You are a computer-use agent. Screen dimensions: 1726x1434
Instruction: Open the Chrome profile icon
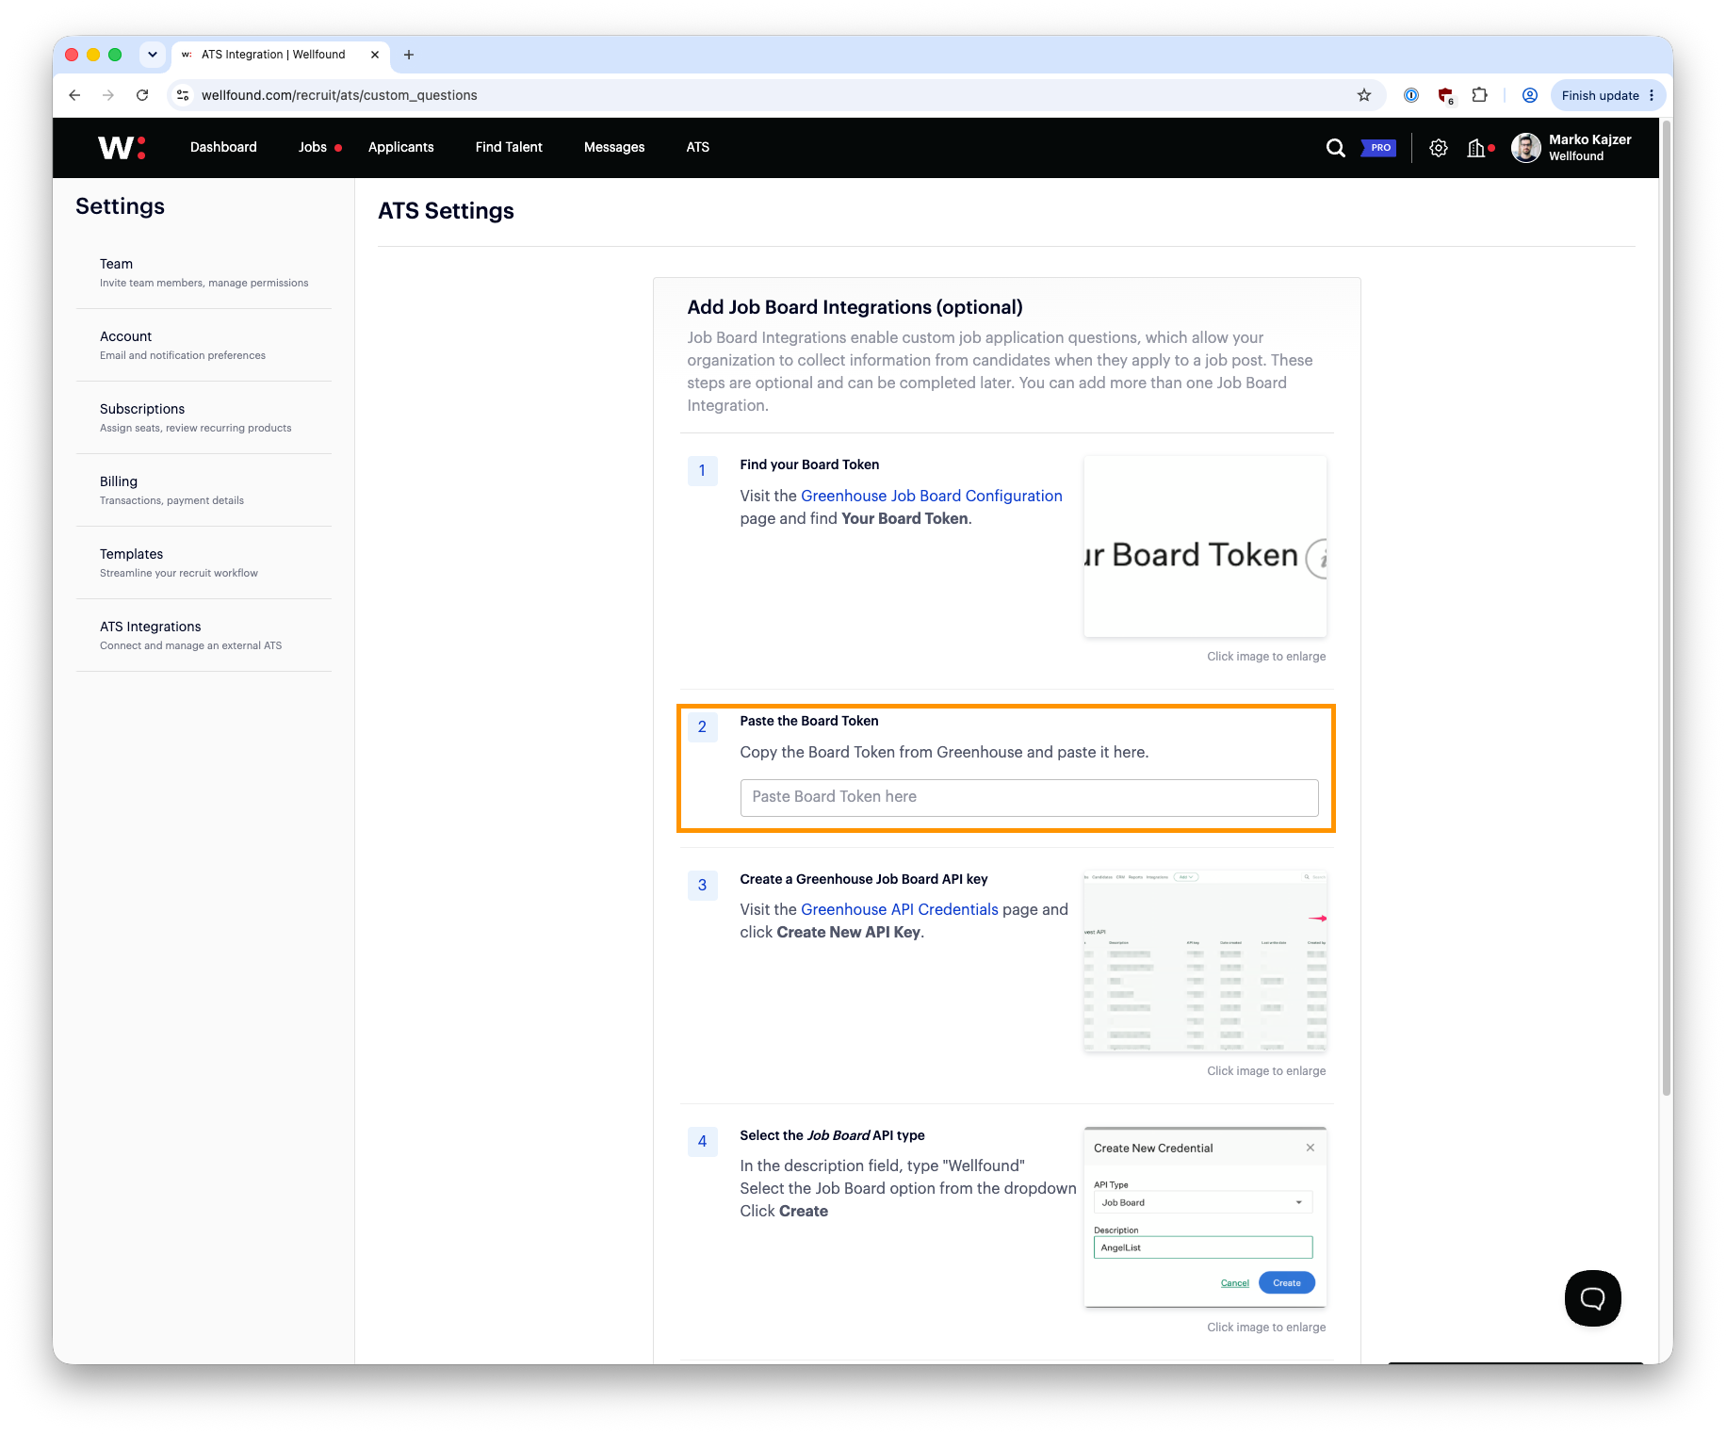(x=1529, y=95)
